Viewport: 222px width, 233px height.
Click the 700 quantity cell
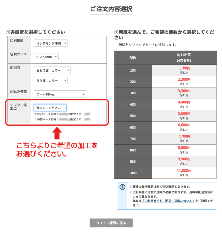point(133,139)
